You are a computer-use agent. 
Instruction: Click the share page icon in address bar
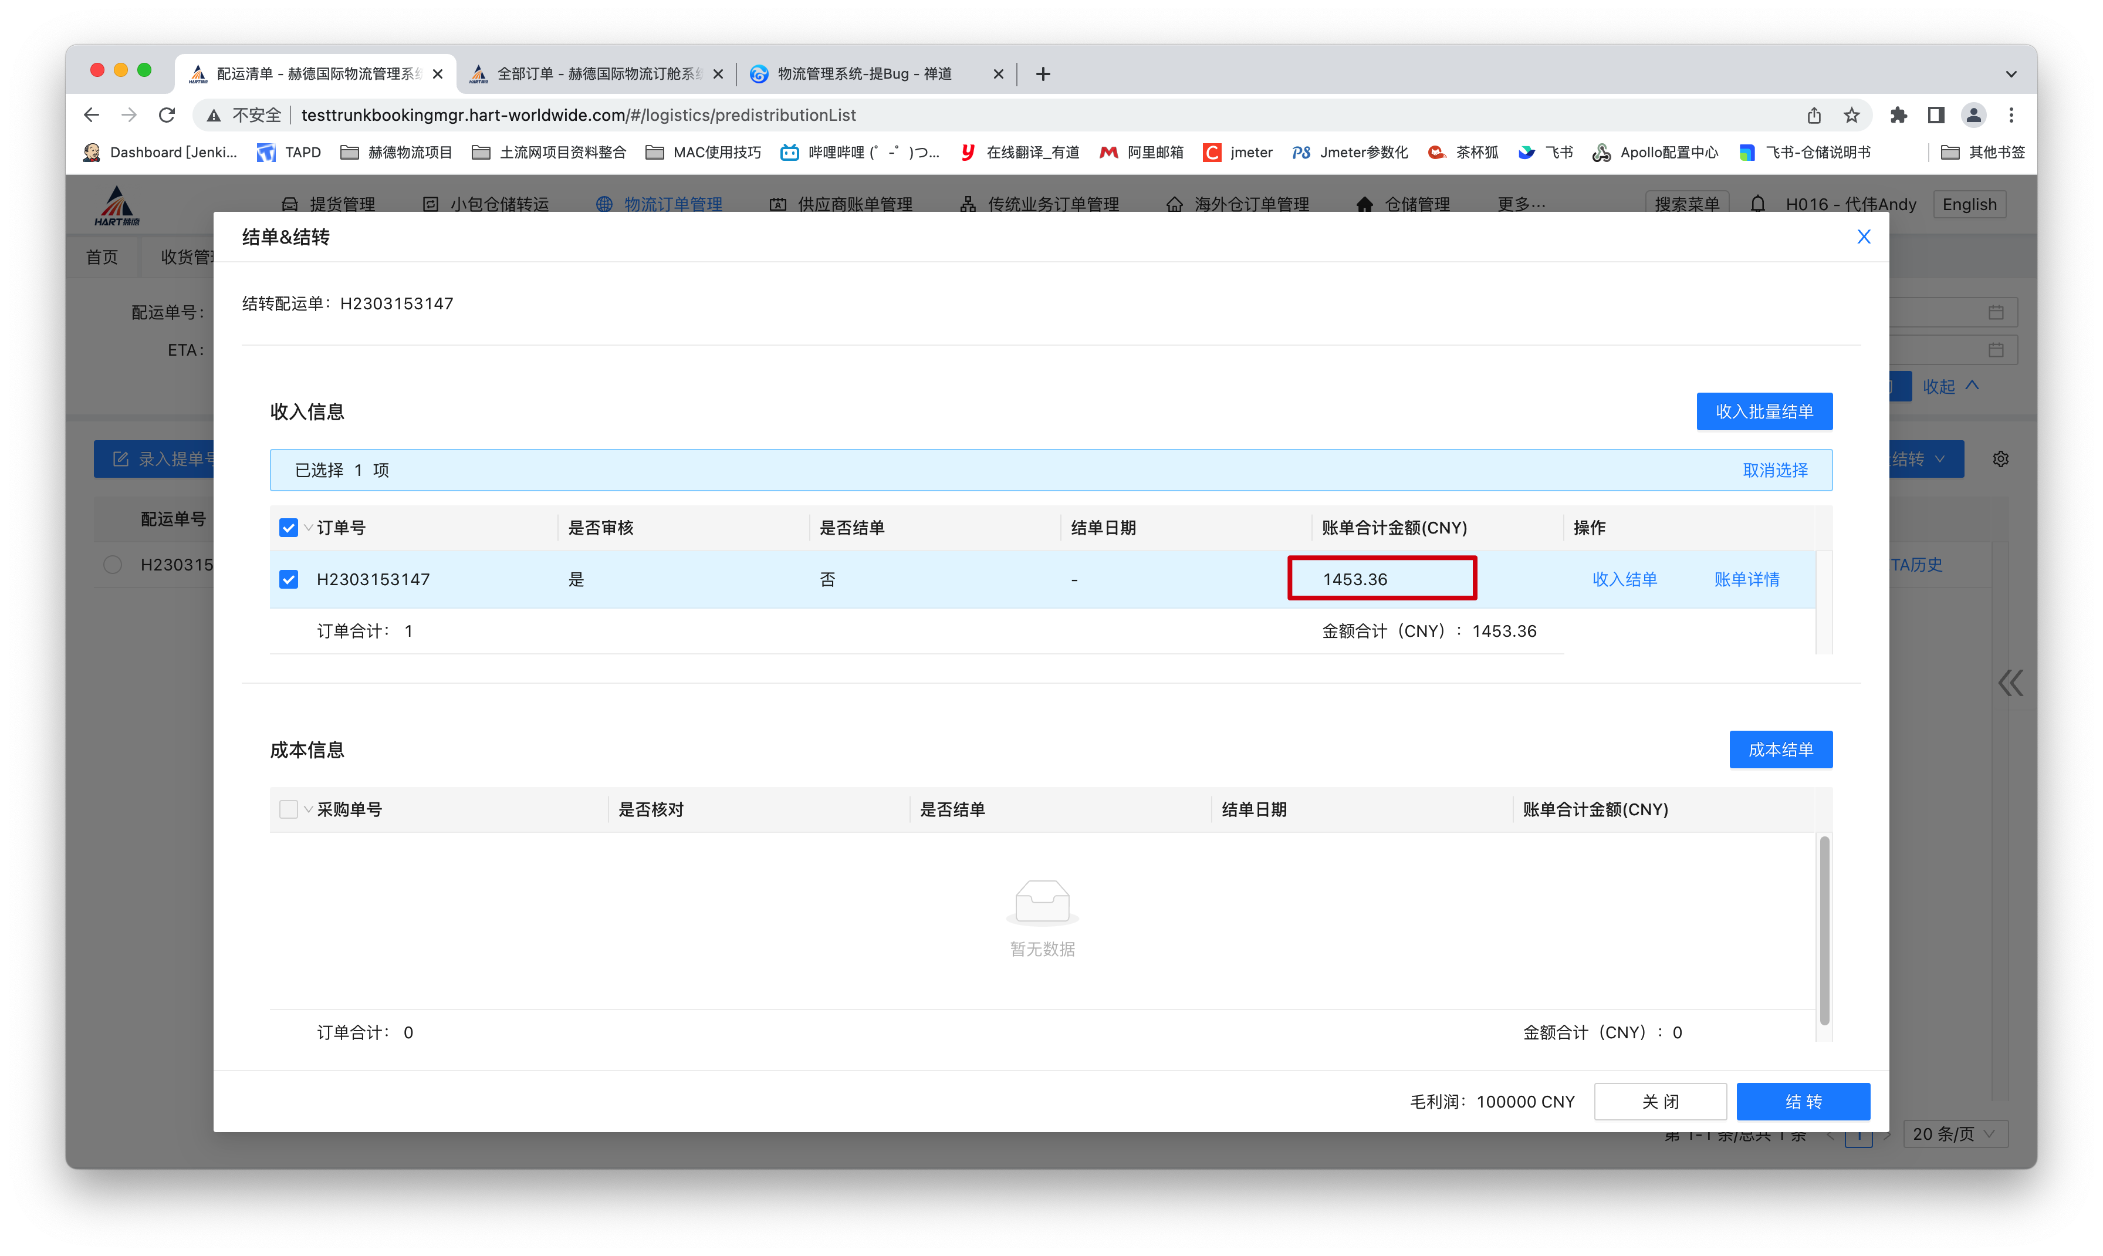pos(1814,115)
